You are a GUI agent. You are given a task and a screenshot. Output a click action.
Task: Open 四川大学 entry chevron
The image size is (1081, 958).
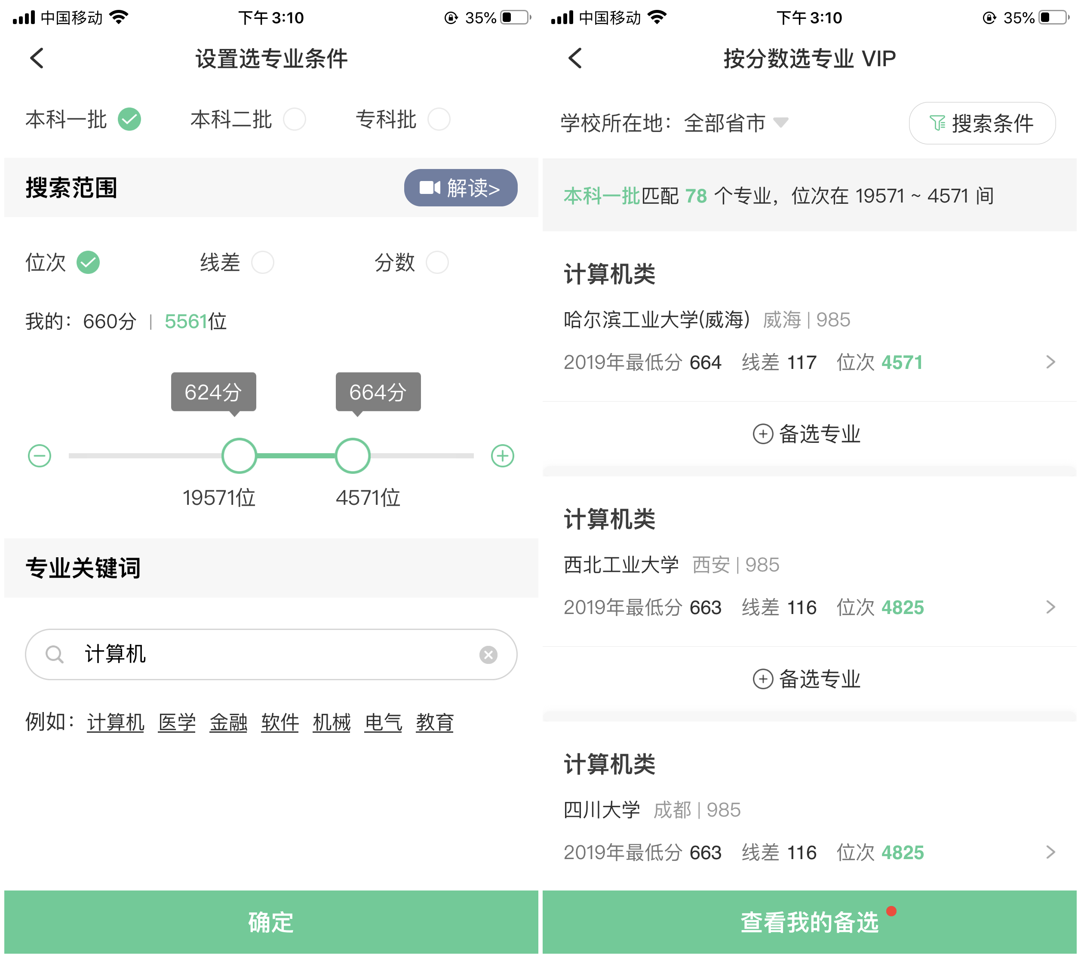(x=1050, y=852)
